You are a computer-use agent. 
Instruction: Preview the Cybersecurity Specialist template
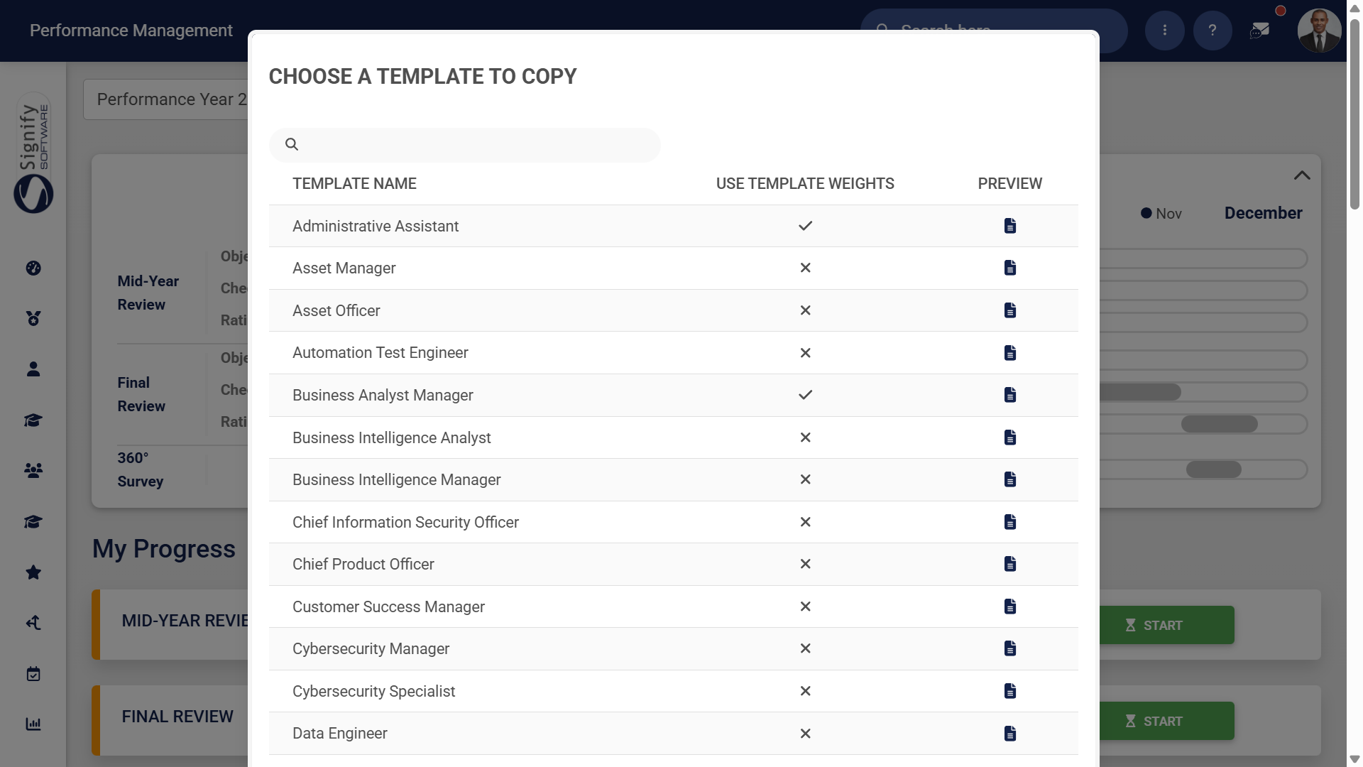[x=1009, y=691]
